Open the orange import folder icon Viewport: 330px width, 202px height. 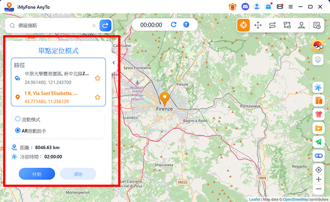pyautogui.click(x=318, y=128)
